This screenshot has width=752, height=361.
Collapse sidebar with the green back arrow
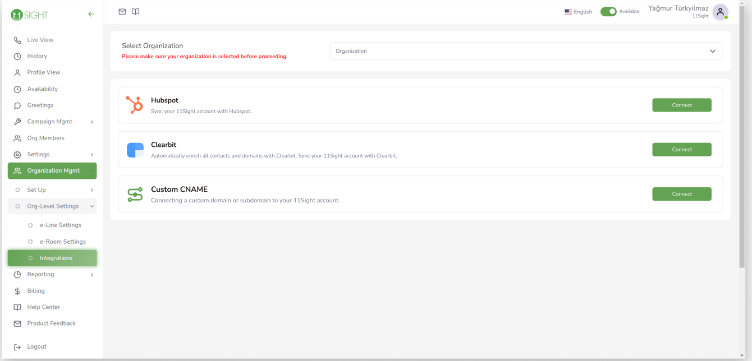(91, 14)
